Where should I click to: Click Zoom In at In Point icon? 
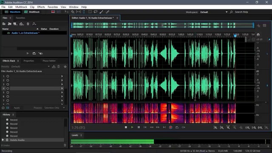(247, 127)
